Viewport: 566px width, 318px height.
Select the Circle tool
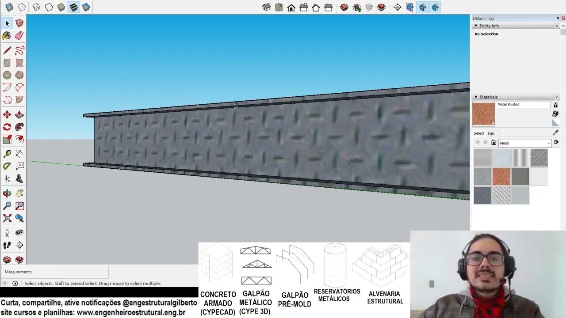[7, 76]
